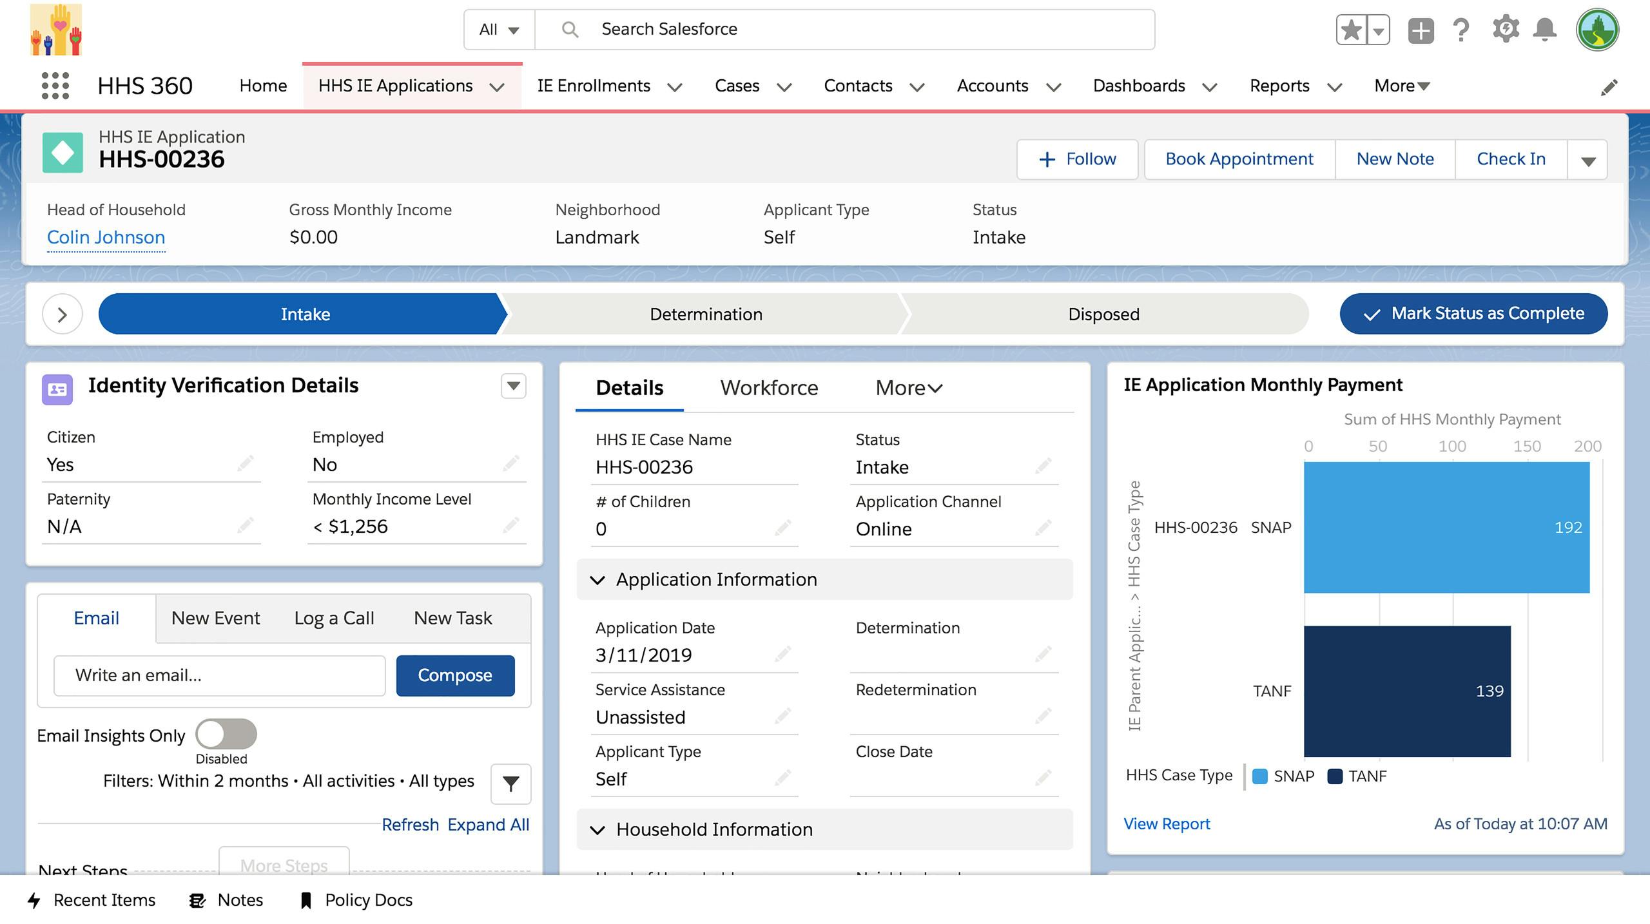Image resolution: width=1650 pixels, height=924 pixels.
Task: Open Identity Verification Details card menu
Action: (514, 386)
